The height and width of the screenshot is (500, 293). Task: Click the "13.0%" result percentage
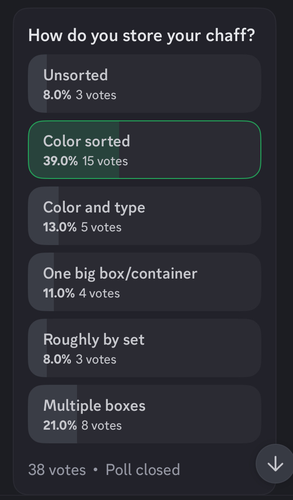coord(60,227)
